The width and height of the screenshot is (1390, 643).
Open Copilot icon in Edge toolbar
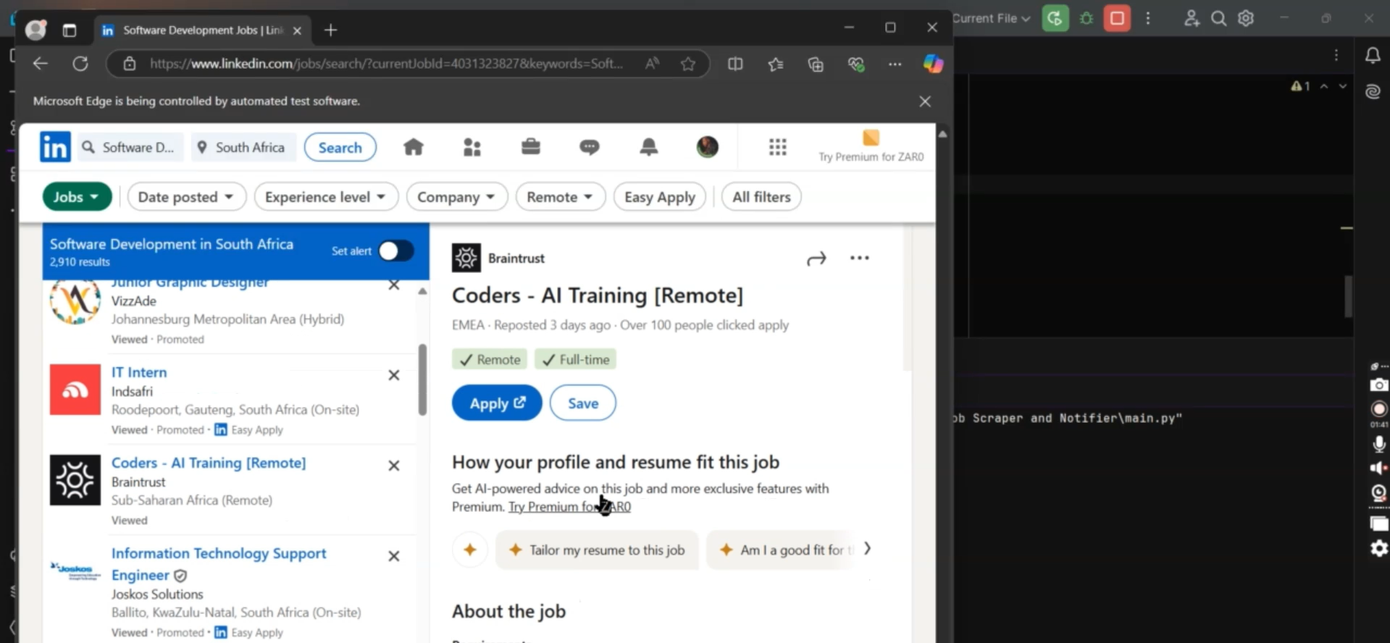click(933, 64)
